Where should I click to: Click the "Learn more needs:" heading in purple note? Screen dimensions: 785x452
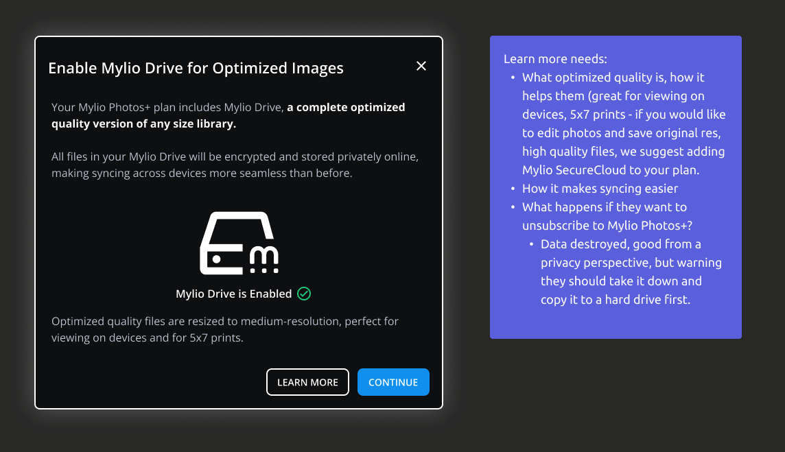(555, 59)
